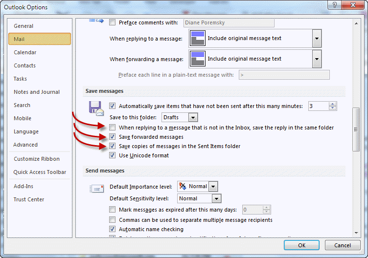Click Cancel to discard changes
The width and height of the screenshot is (368, 258).
(343, 245)
